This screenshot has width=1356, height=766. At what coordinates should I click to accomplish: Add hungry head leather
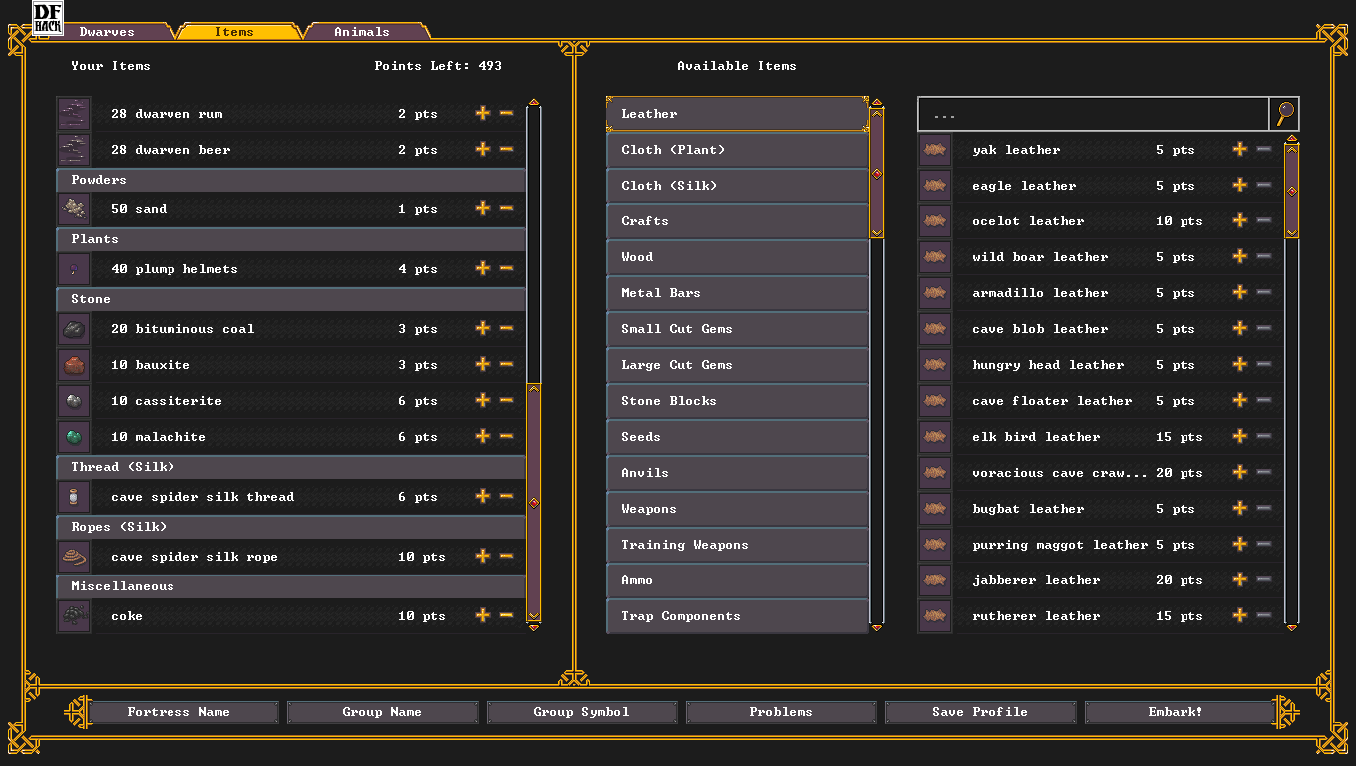pyautogui.click(x=1240, y=364)
